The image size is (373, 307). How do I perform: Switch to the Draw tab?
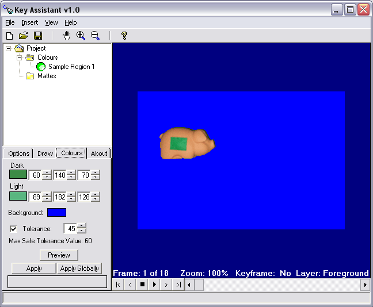pyautogui.click(x=45, y=153)
